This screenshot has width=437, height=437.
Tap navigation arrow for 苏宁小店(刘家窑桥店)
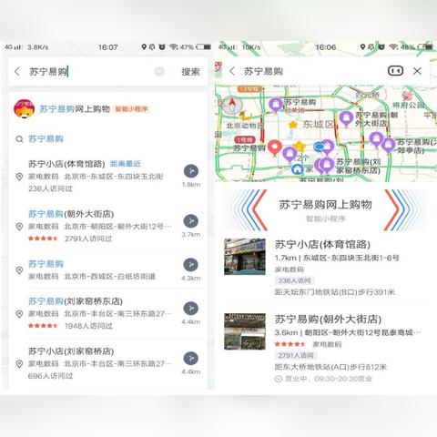tap(191, 359)
